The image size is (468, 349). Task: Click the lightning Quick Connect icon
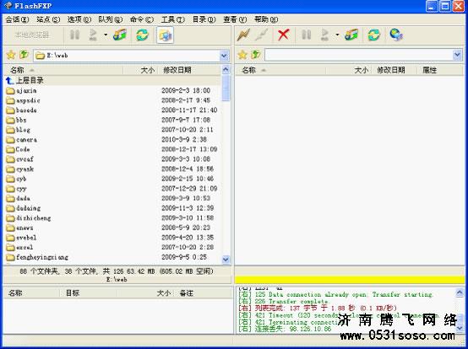point(243,35)
